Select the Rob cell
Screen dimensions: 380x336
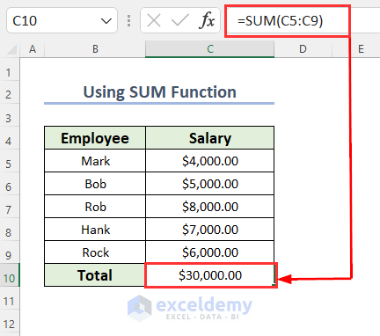click(95, 207)
